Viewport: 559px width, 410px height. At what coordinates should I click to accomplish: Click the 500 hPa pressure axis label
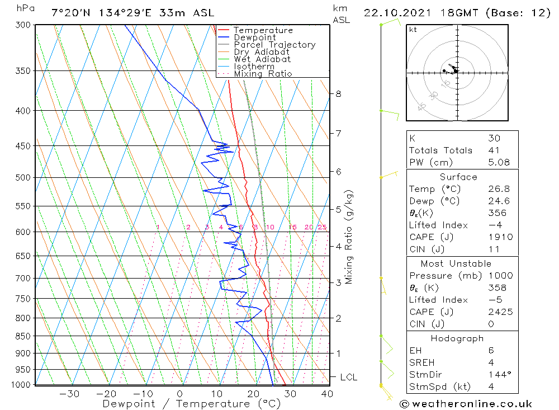pos(23,178)
